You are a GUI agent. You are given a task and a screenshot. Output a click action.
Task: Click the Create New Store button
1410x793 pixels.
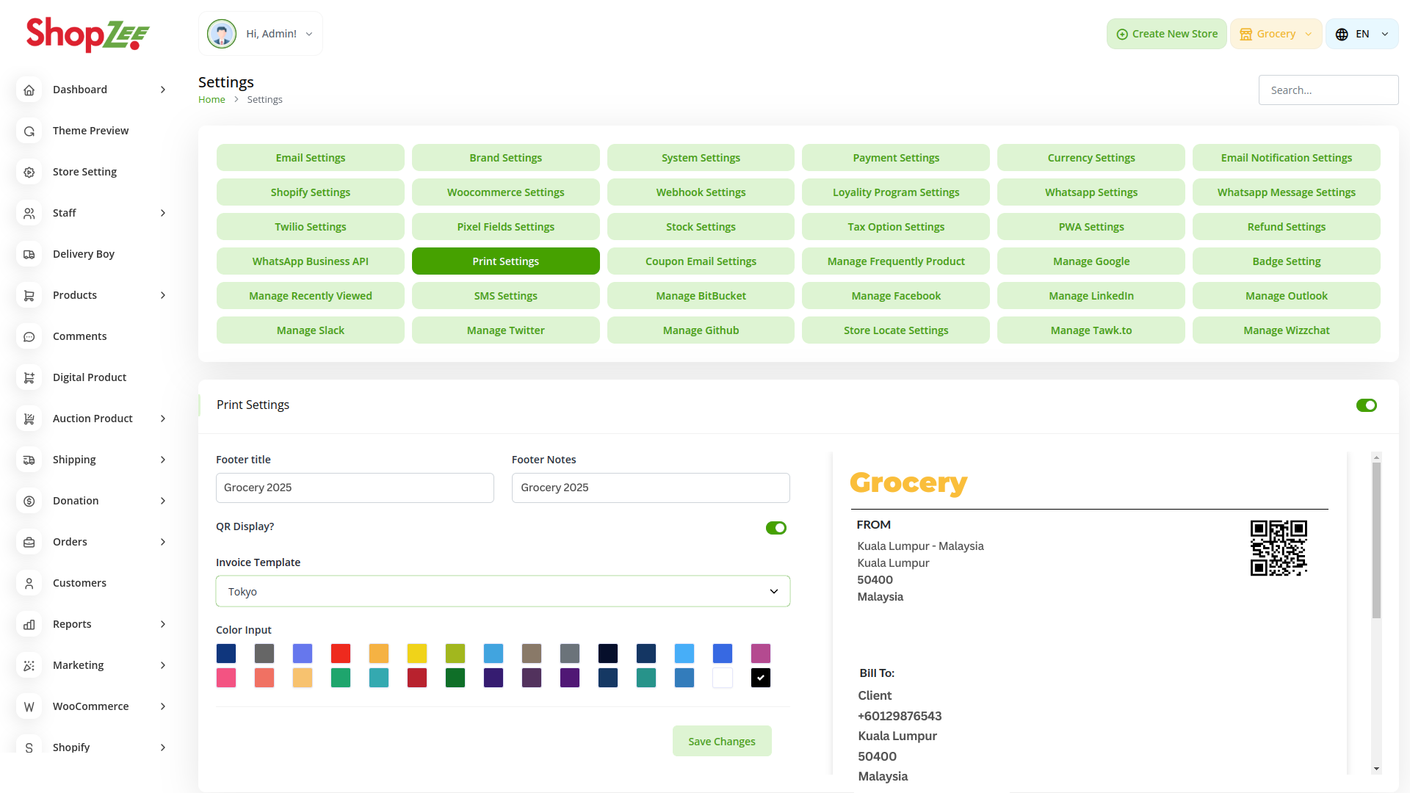point(1166,34)
